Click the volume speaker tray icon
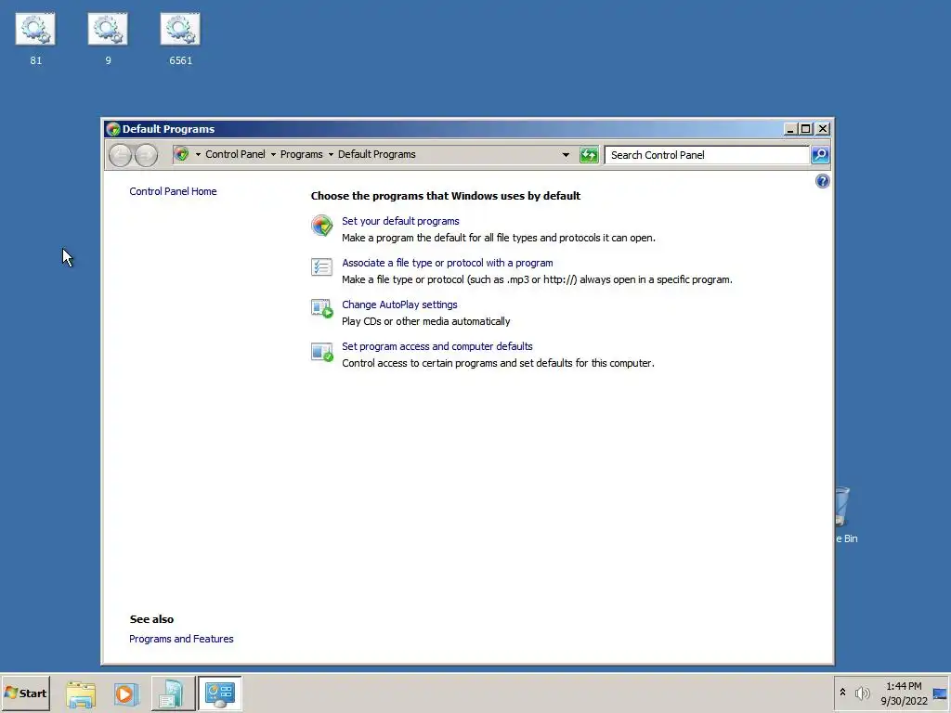The image size is (951, 713). [x=862, y=693]
